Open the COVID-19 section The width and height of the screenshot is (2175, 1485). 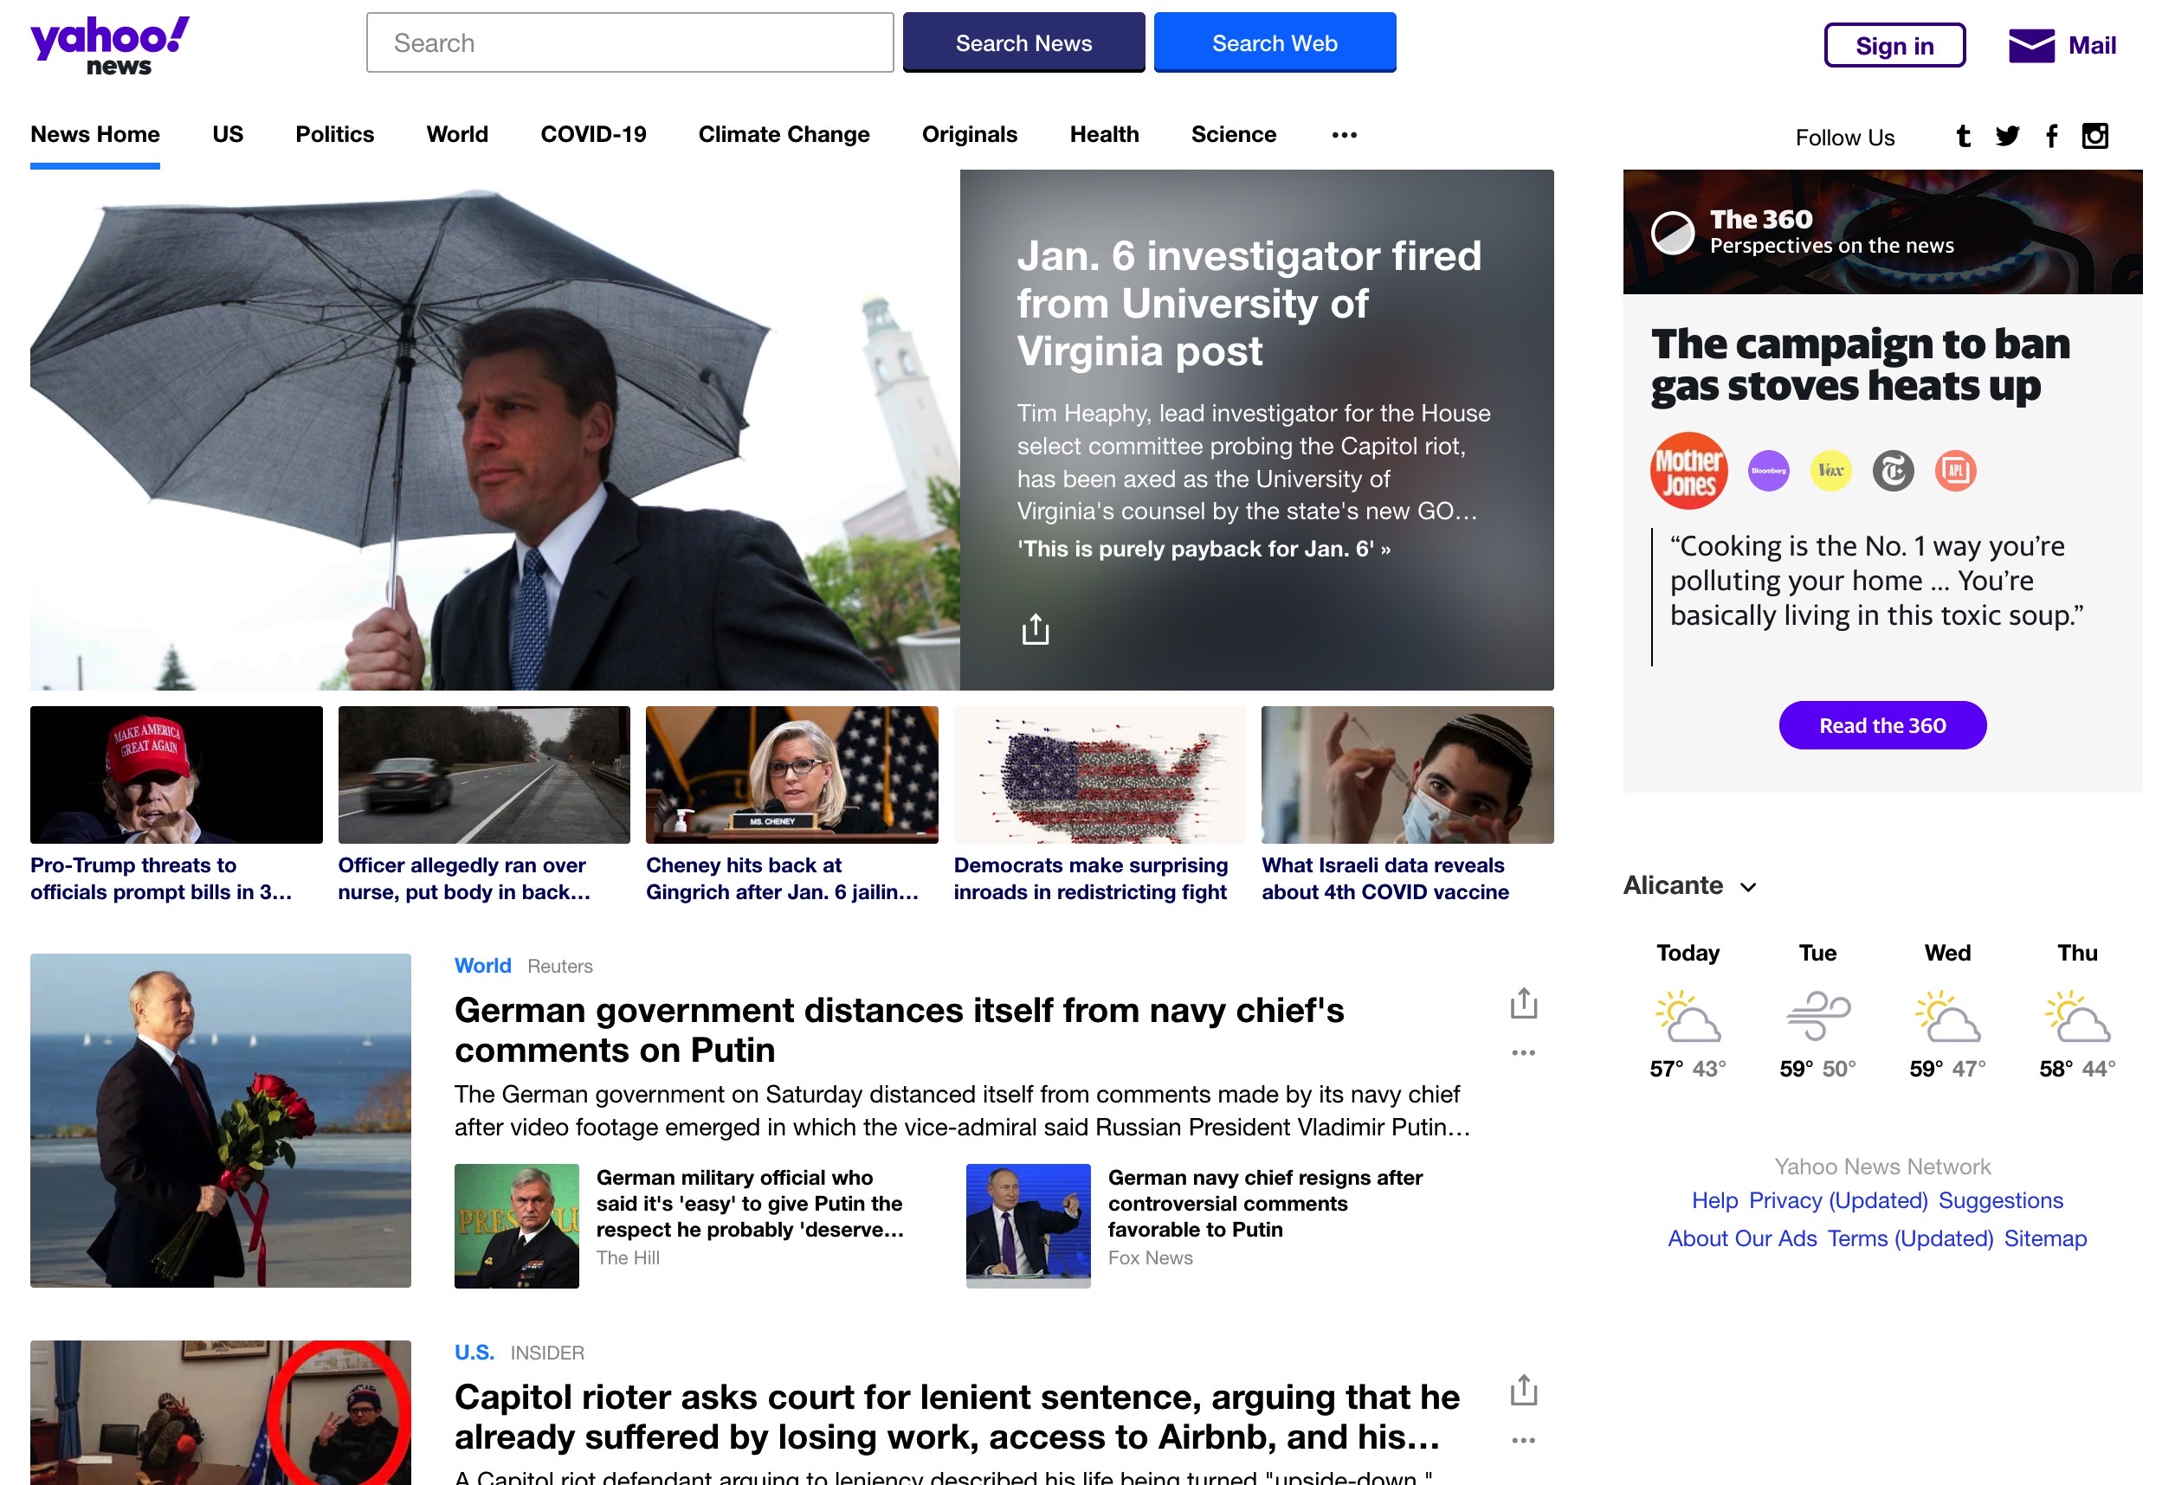592,135
